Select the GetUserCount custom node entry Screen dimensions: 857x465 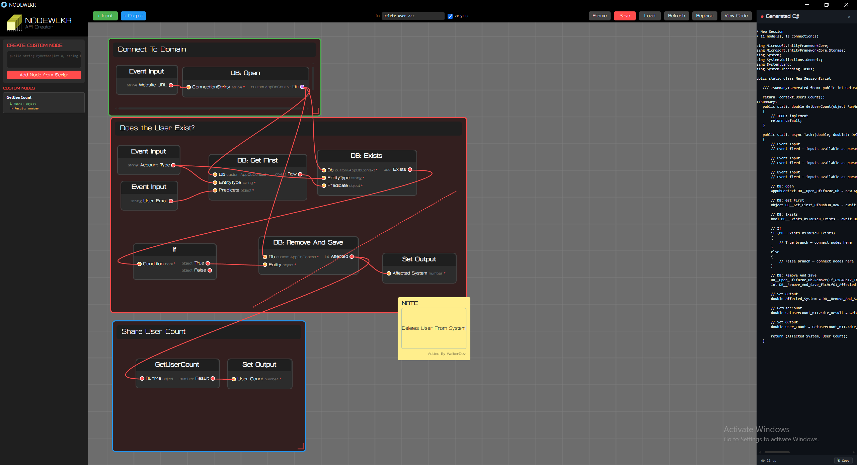[44, 103]
